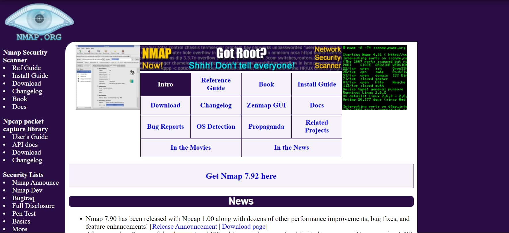Viewport: 509px width, 233px height.
Task: Click 'Get Nmap 7.92 here' link
Action: [x=241, y=176]
